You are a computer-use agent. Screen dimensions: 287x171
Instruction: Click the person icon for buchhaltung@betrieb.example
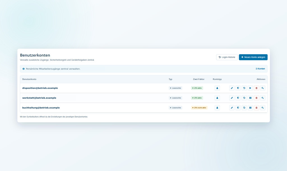click(217, 108)
